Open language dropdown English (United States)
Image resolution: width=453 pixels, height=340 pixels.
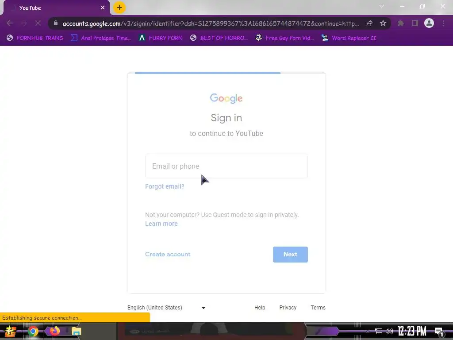[167, 308]
